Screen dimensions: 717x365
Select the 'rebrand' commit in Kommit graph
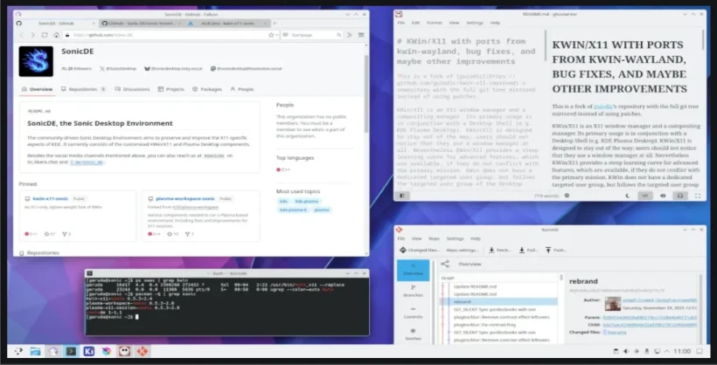[x=499, y=301]
